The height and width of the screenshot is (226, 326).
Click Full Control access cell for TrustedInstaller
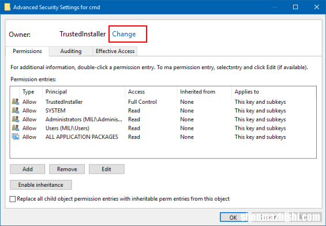[143, 102]
